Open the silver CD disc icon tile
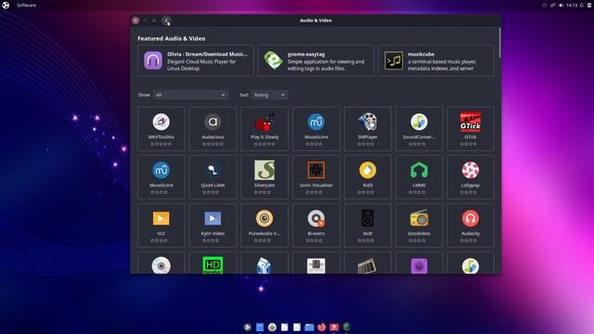594x334 pixels. [x=161, y=263]
